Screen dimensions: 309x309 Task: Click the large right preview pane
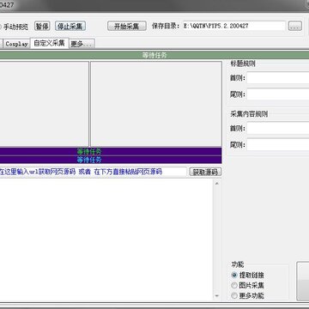pyautogui.click(x=156, y=104)
